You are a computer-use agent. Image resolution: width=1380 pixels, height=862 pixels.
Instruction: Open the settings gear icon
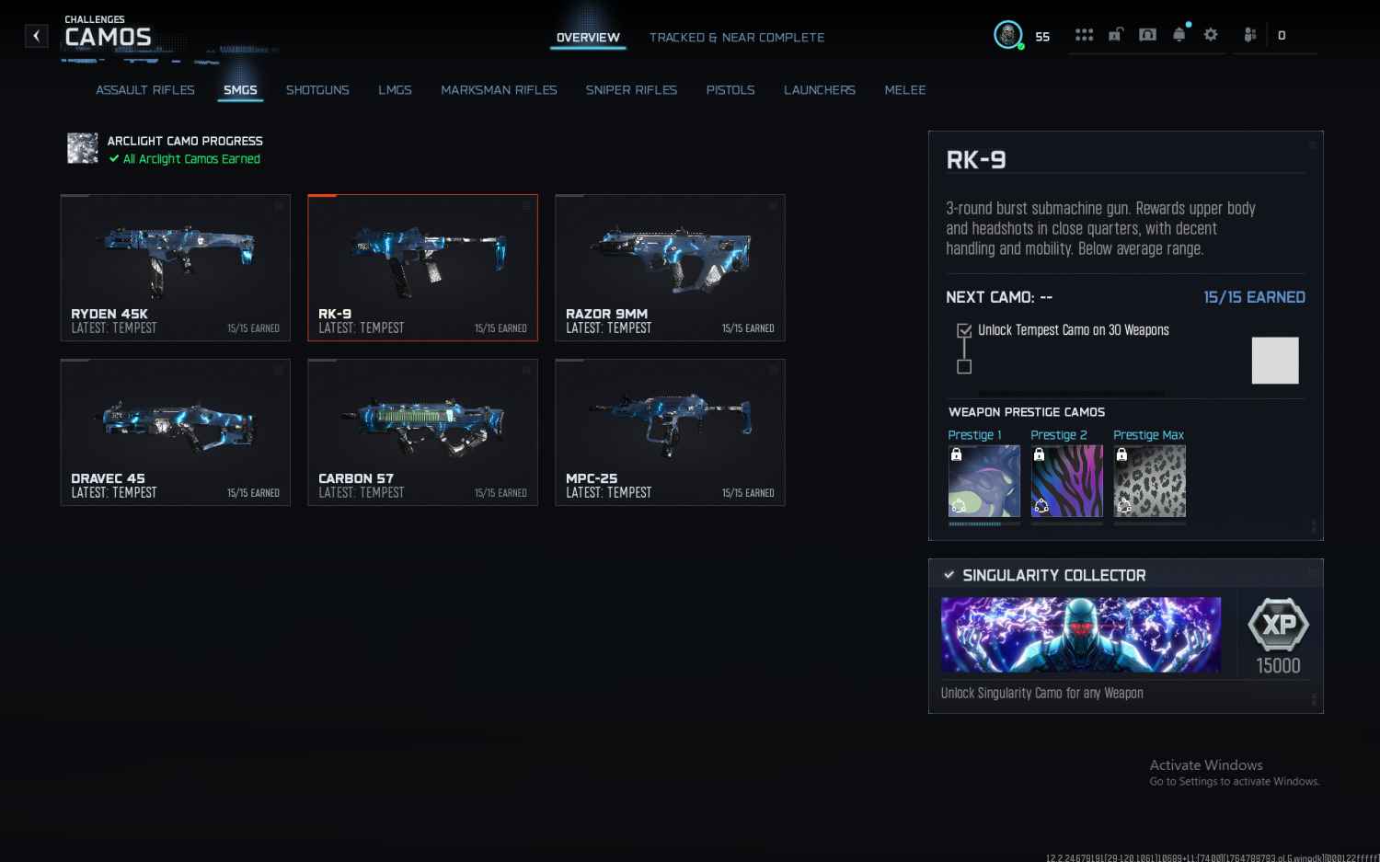(x=1211, y=35)
